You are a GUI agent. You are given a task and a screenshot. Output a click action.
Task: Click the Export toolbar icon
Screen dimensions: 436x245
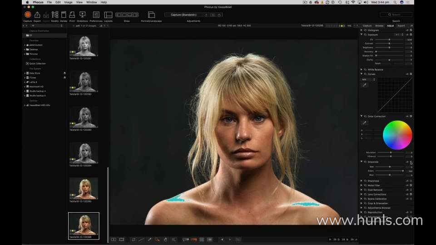click(x=37, y=15)
